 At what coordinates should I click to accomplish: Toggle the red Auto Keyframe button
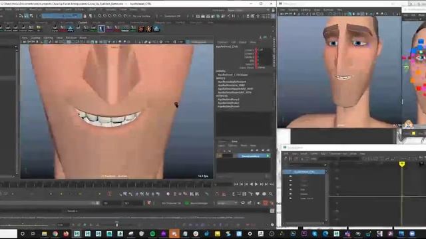pos(266,203)
